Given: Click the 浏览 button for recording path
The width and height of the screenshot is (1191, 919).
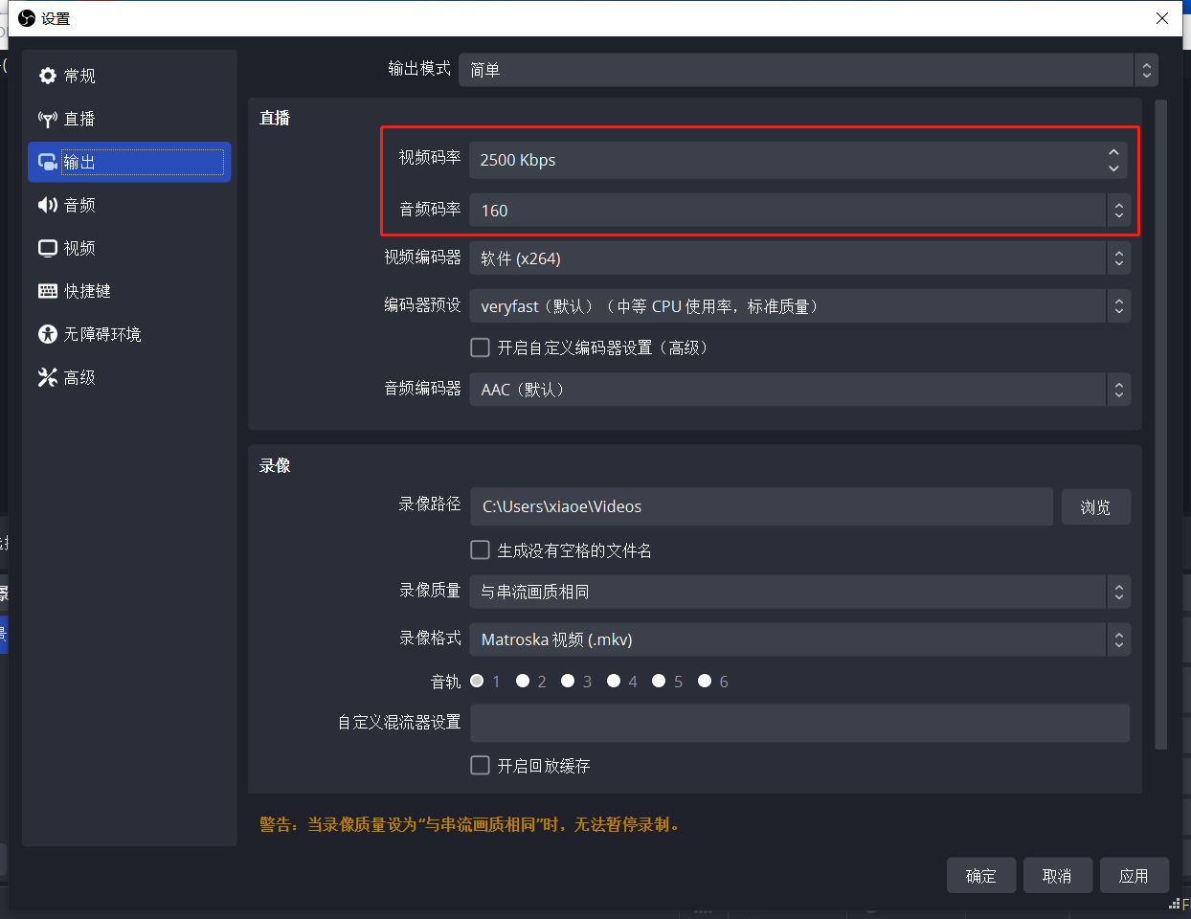Looking at the screenshot, I should point(1095,506).
